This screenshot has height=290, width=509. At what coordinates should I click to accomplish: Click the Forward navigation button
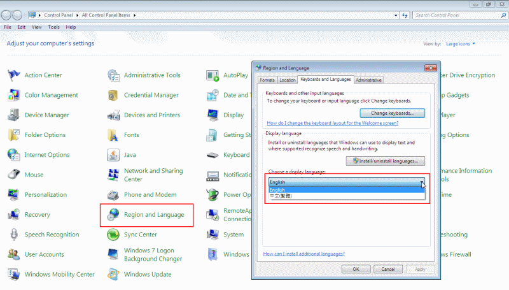pos(17,15)
